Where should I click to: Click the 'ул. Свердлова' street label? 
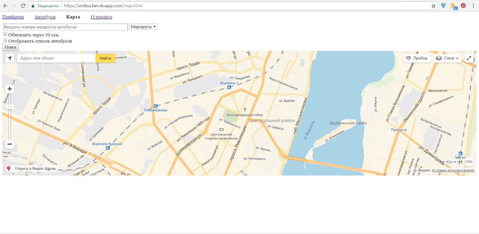[240, 78]
